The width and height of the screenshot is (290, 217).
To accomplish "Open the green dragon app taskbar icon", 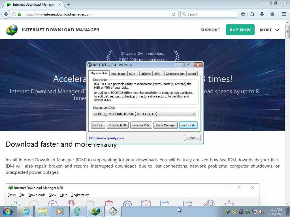I will pyautogui.click(x=78, y=211).
